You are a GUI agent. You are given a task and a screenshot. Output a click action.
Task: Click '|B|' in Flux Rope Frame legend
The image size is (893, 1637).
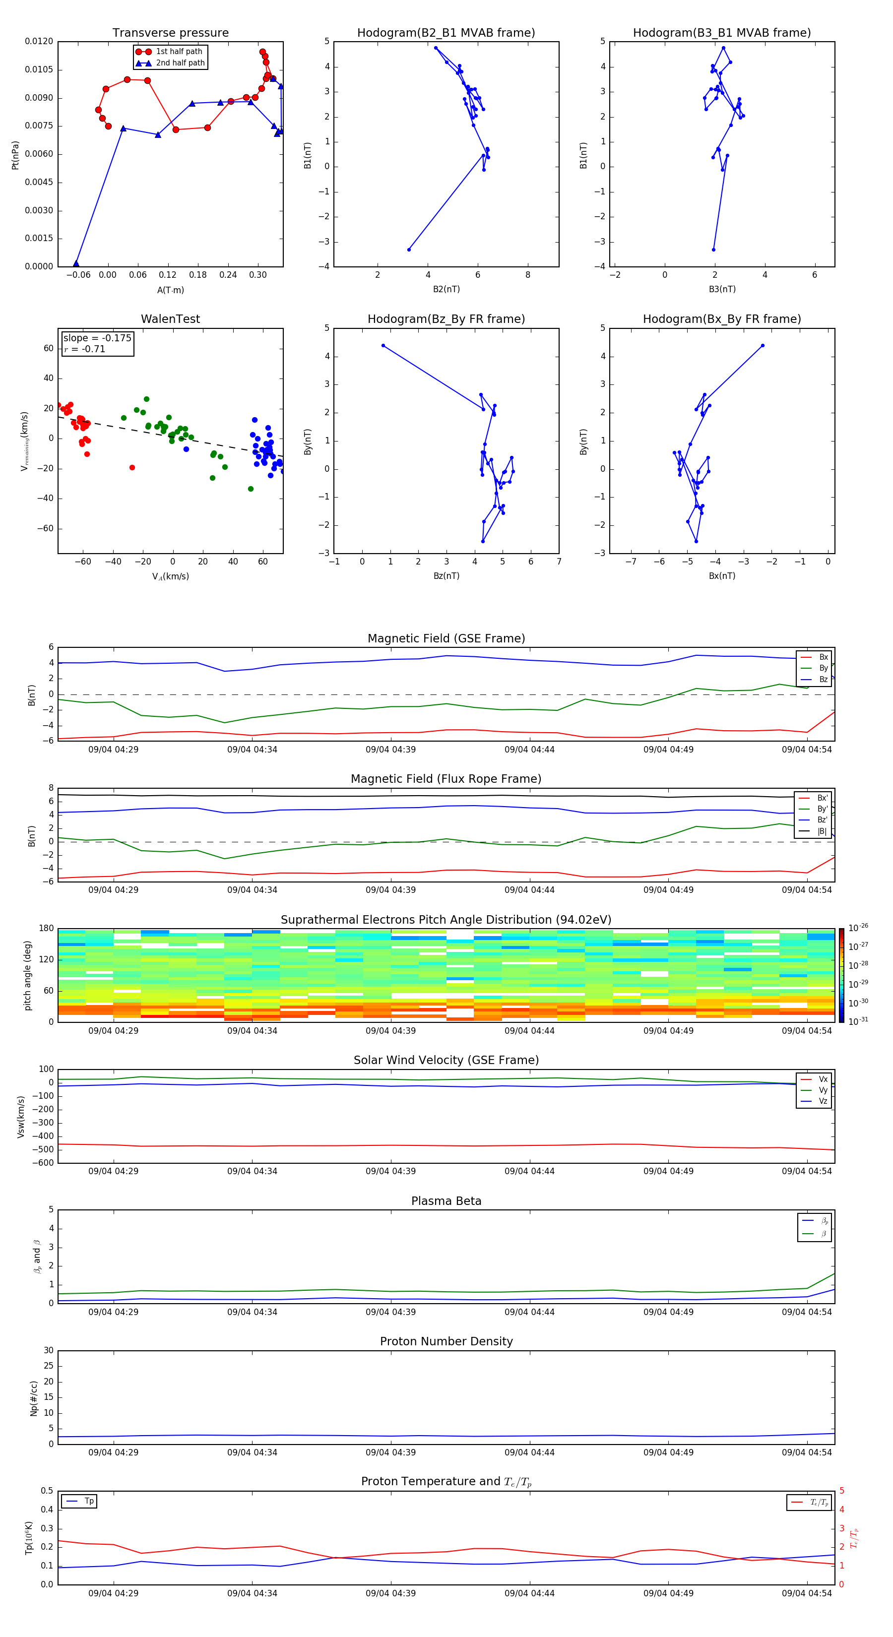click(x=814, y=831)
